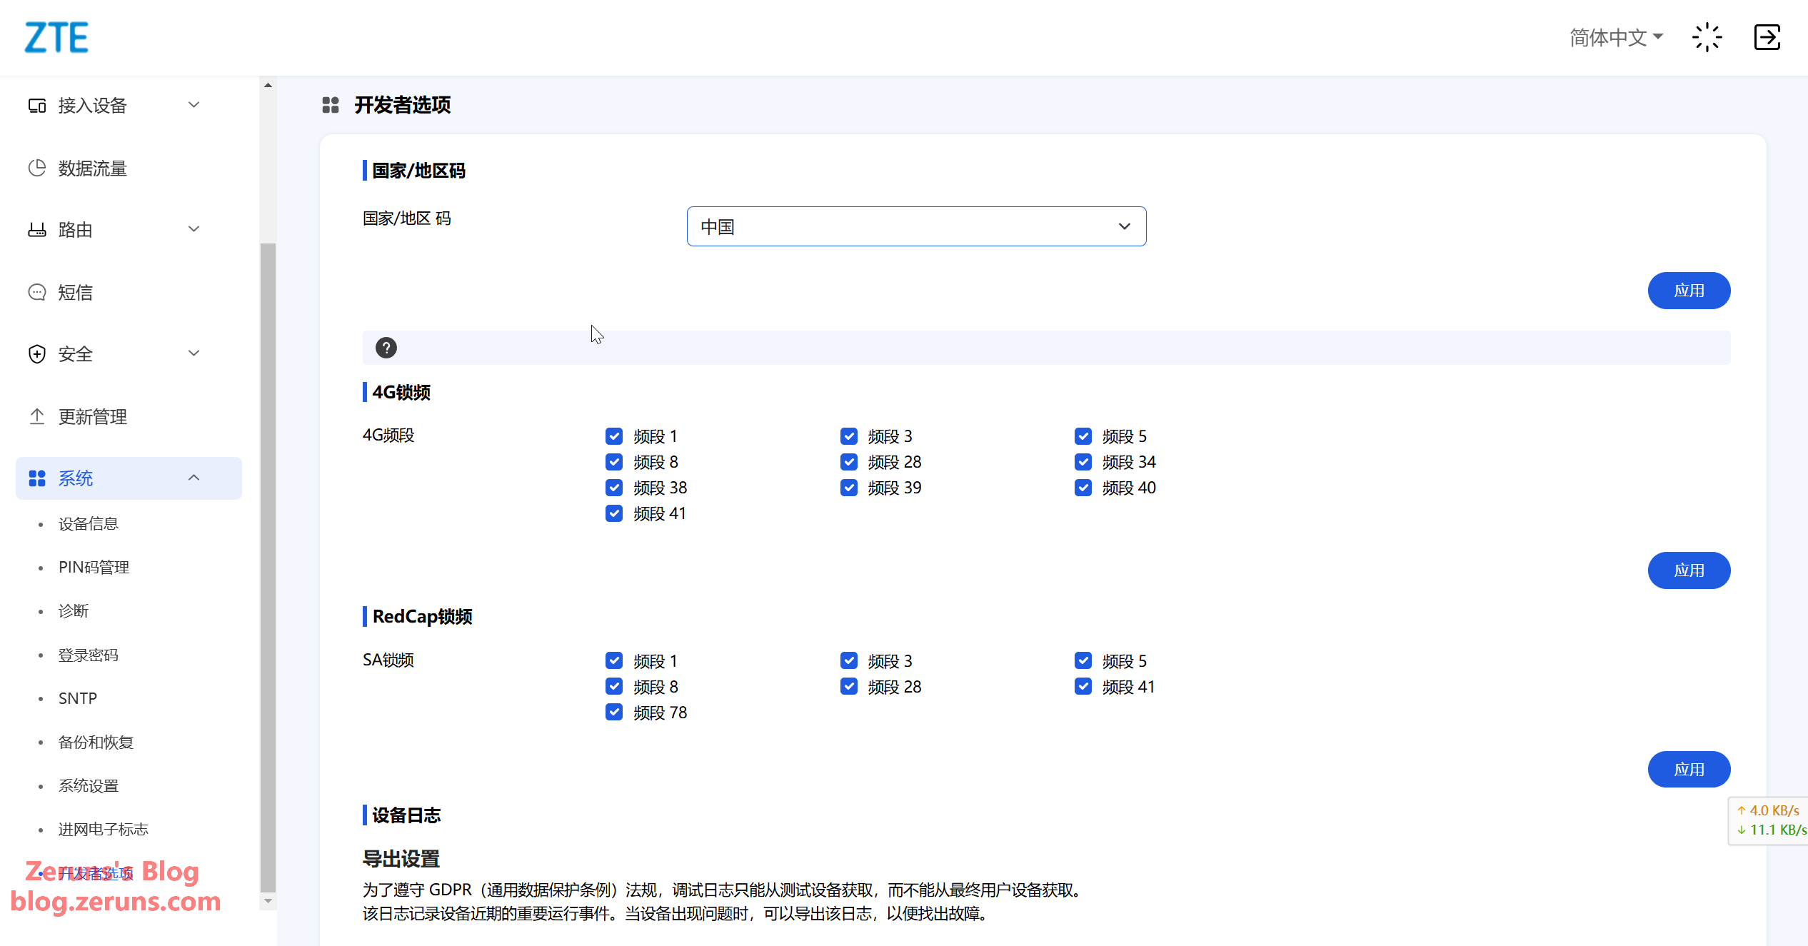Open 备份和恢复 submenu item
Image resolution: width=1808 pixels, height=946 pixels.
[96, 743]
